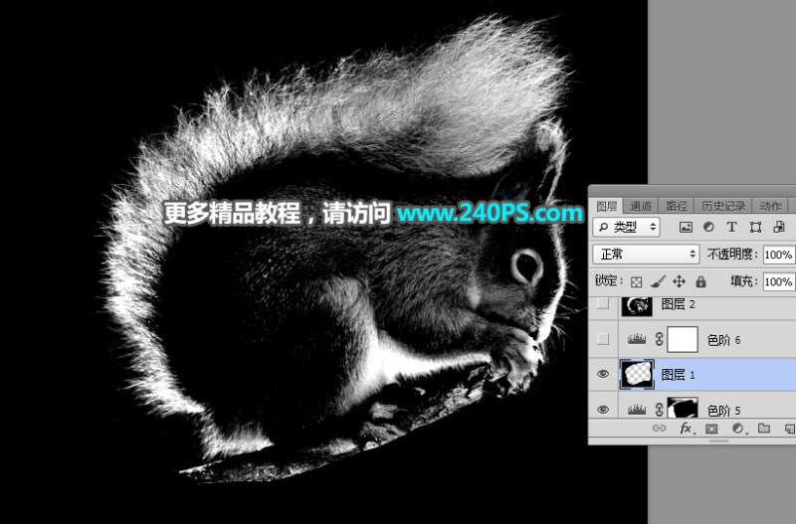Create a new layer icon

789,429
